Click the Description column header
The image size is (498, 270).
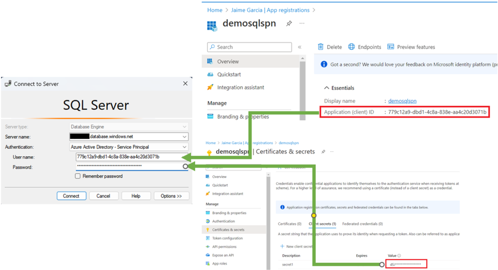click(291, 256)
